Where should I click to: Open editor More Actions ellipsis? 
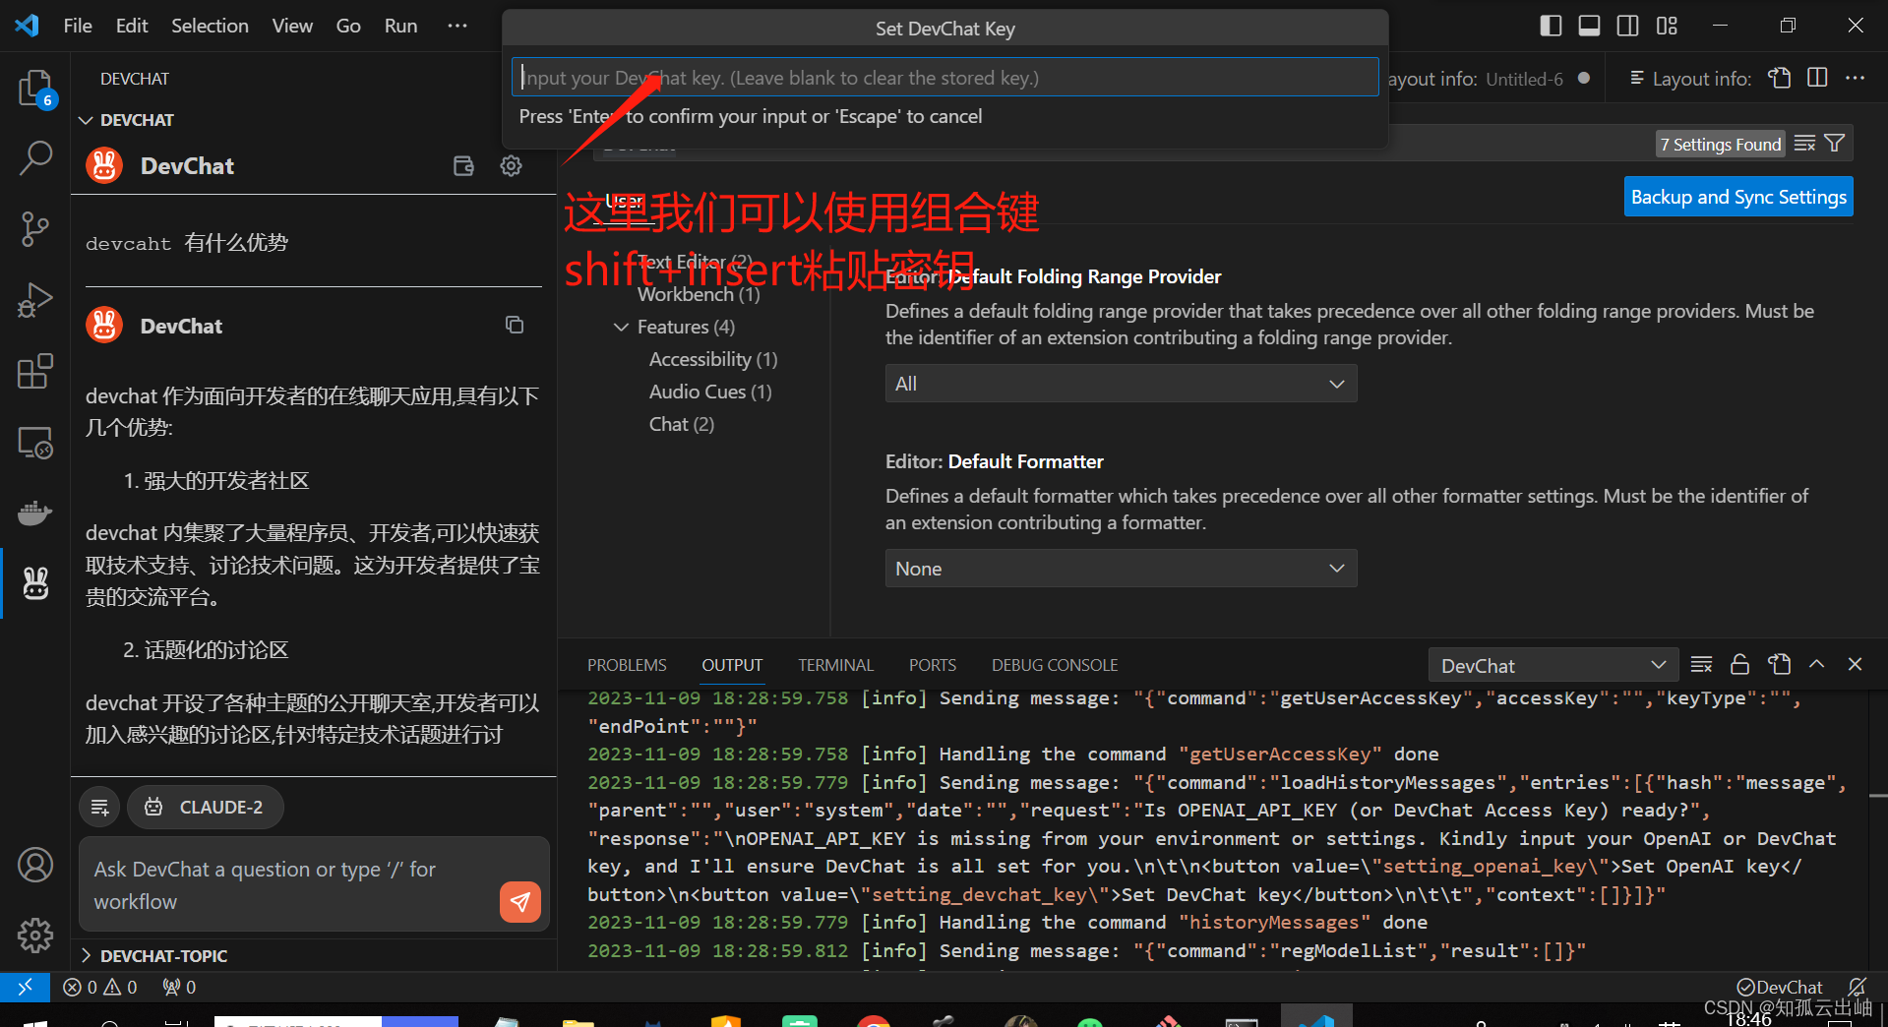coord(1856,78)
